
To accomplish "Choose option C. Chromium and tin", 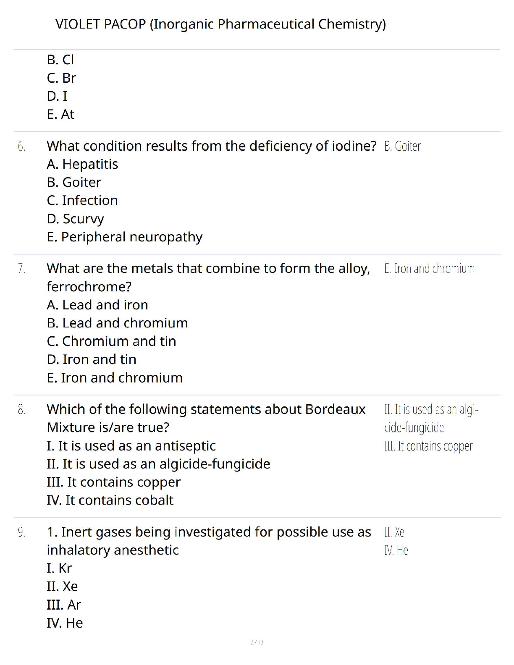I will click(111, 341).
